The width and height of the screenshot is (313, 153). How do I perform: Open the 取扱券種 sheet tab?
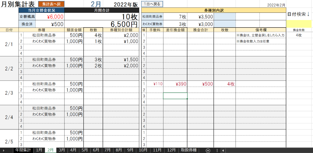189,150
